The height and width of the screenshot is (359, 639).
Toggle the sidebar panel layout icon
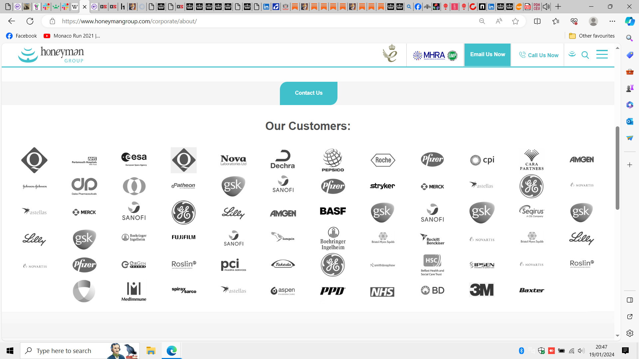[x=629, y=300]
